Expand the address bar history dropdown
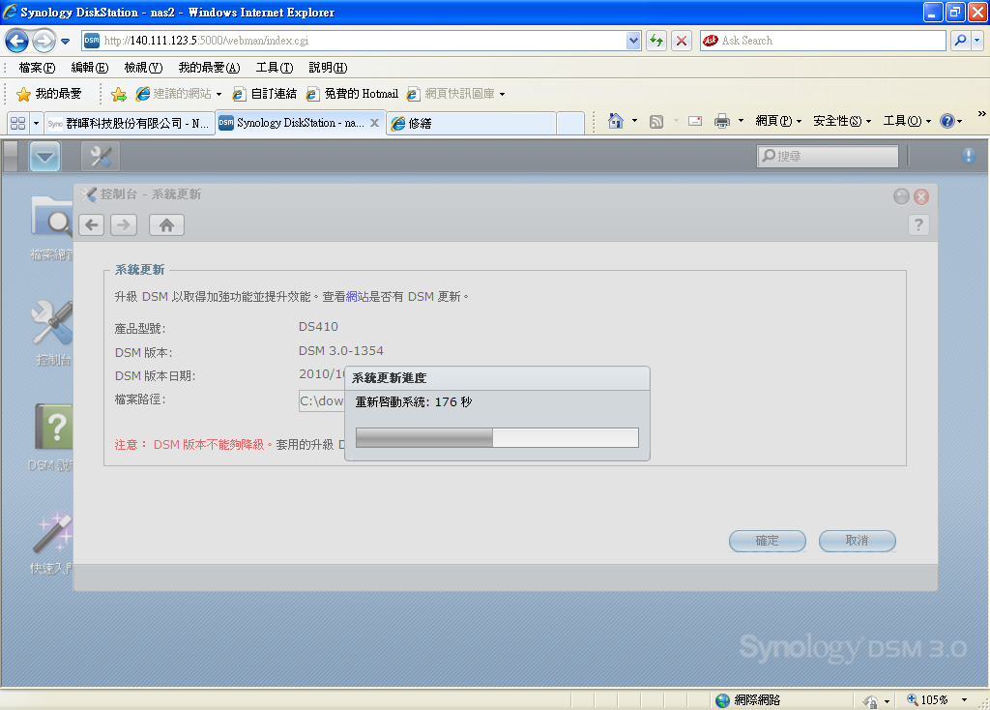The image size is (990, 710). point(634,41)
